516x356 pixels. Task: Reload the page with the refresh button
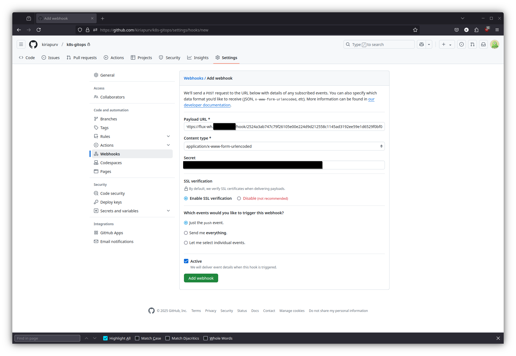39,30
